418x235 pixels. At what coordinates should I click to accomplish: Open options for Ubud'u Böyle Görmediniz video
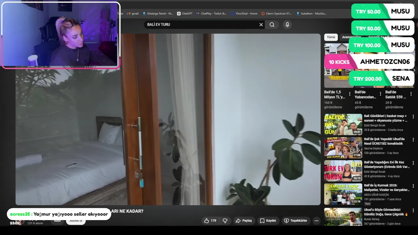(x=413, y=211)
